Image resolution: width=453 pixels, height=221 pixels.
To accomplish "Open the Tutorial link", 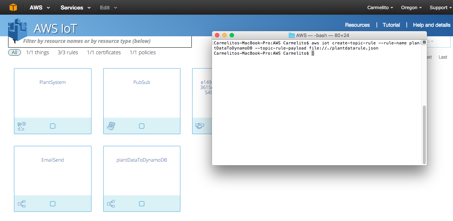I will coord(391,25).
